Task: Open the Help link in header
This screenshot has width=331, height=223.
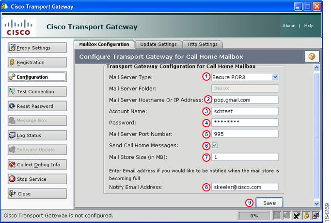Action: coord(309,26)
